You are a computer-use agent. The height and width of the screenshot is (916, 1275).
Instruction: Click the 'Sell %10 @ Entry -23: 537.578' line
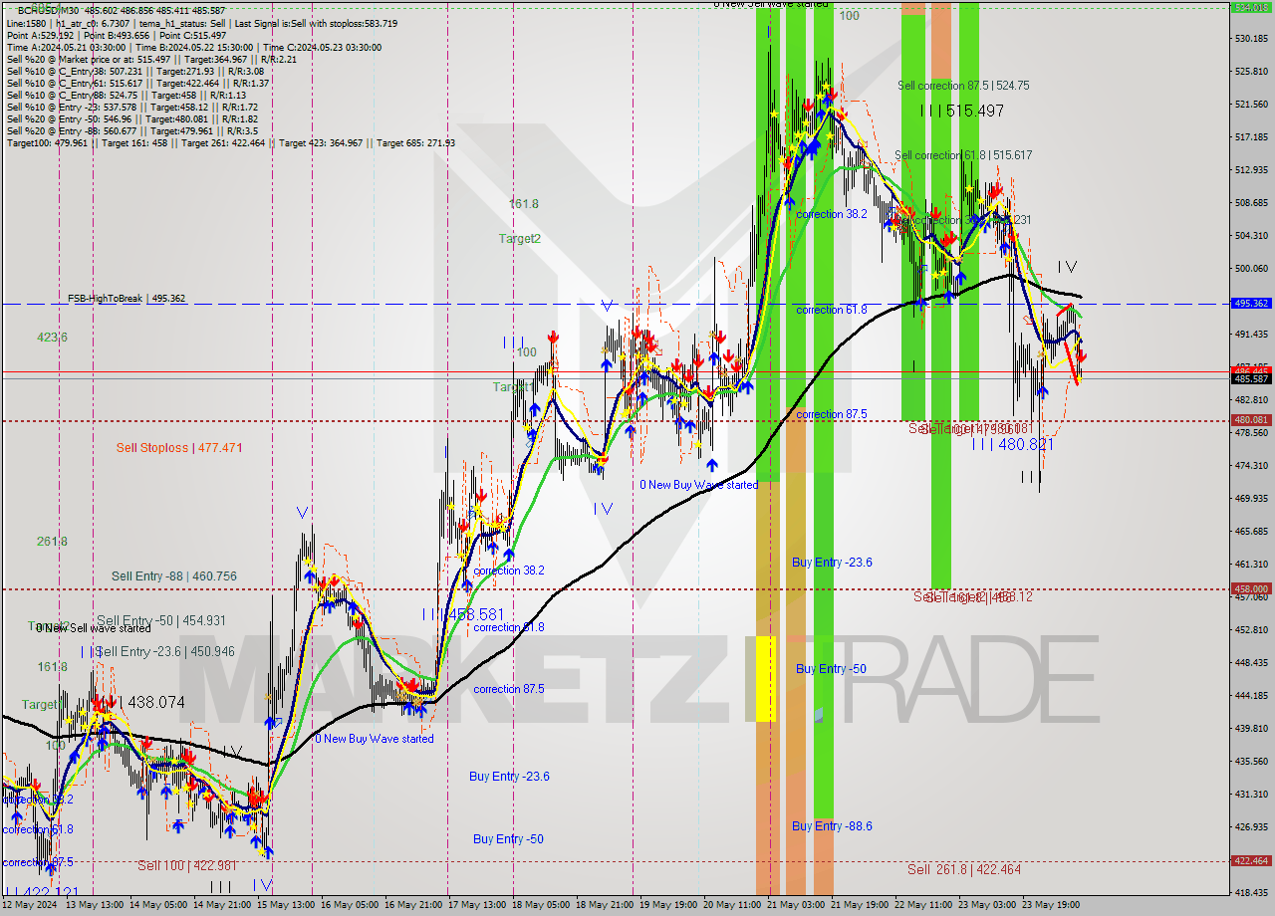[132, 107]
